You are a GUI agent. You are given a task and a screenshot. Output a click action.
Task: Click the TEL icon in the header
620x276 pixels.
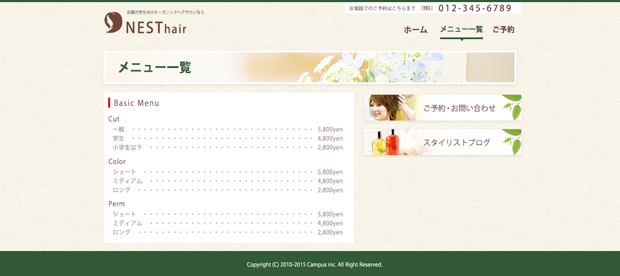point(427,8)
